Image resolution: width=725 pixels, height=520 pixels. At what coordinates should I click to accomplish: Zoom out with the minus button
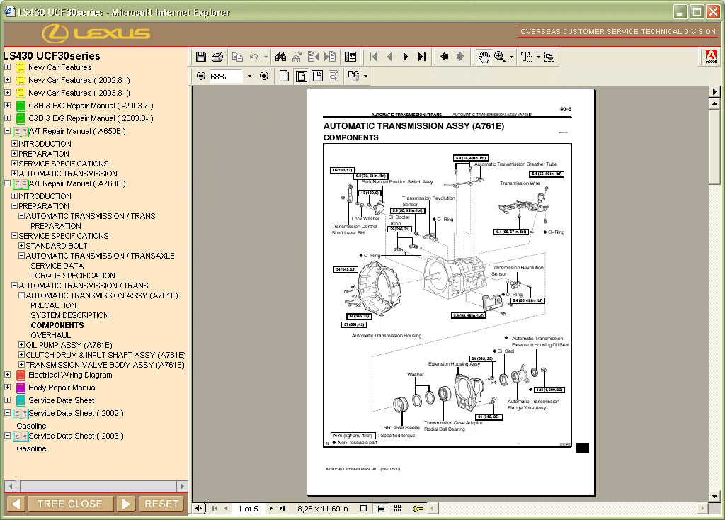tap(200, 76)
